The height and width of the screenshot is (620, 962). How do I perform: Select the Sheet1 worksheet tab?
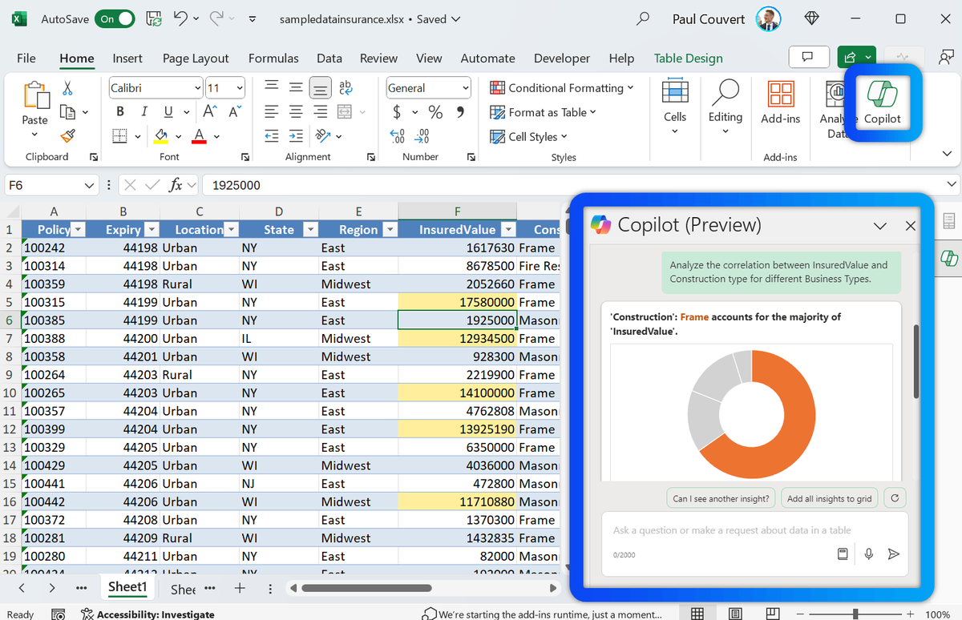click(x=128, y=587)
